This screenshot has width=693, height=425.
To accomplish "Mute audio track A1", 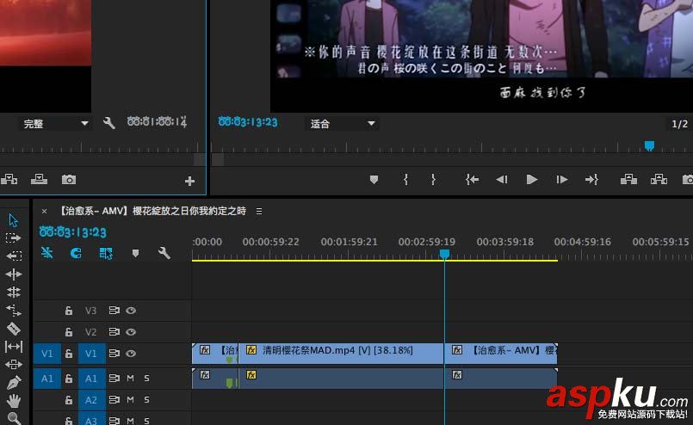I will [x=130, y=379].
